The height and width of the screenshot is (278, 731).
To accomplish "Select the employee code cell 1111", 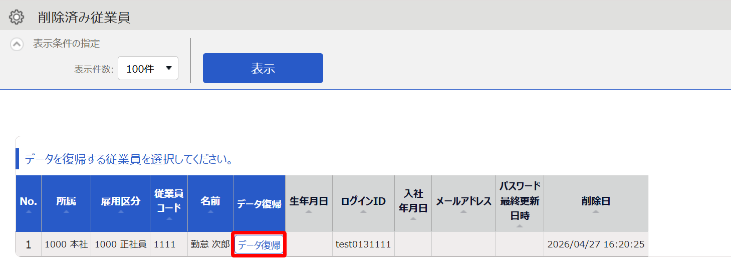I will [169, 244].
